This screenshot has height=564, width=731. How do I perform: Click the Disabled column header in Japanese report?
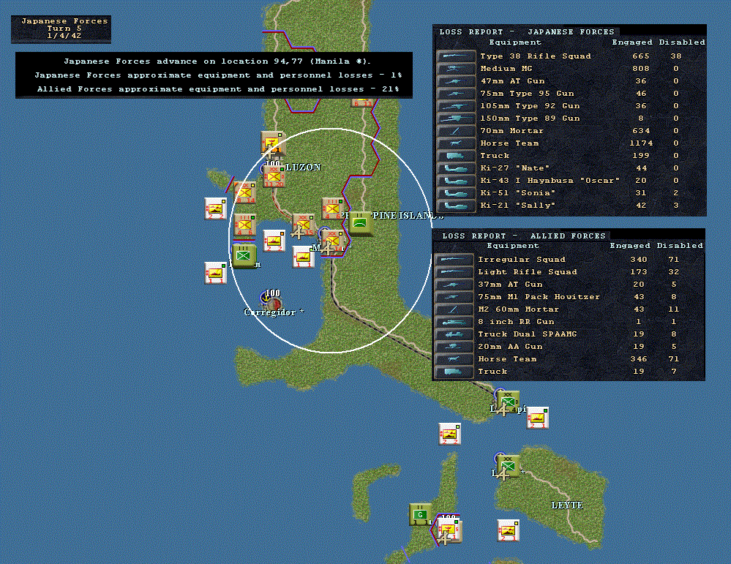(682, 42)
